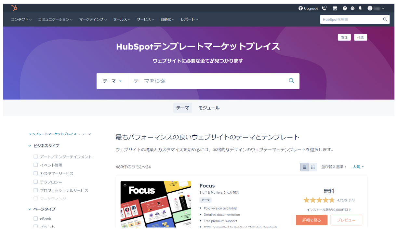This screenshot has width=398, height=231.
Task: Click the Upgrade arrow icon
Action: [x=300, y=8]
